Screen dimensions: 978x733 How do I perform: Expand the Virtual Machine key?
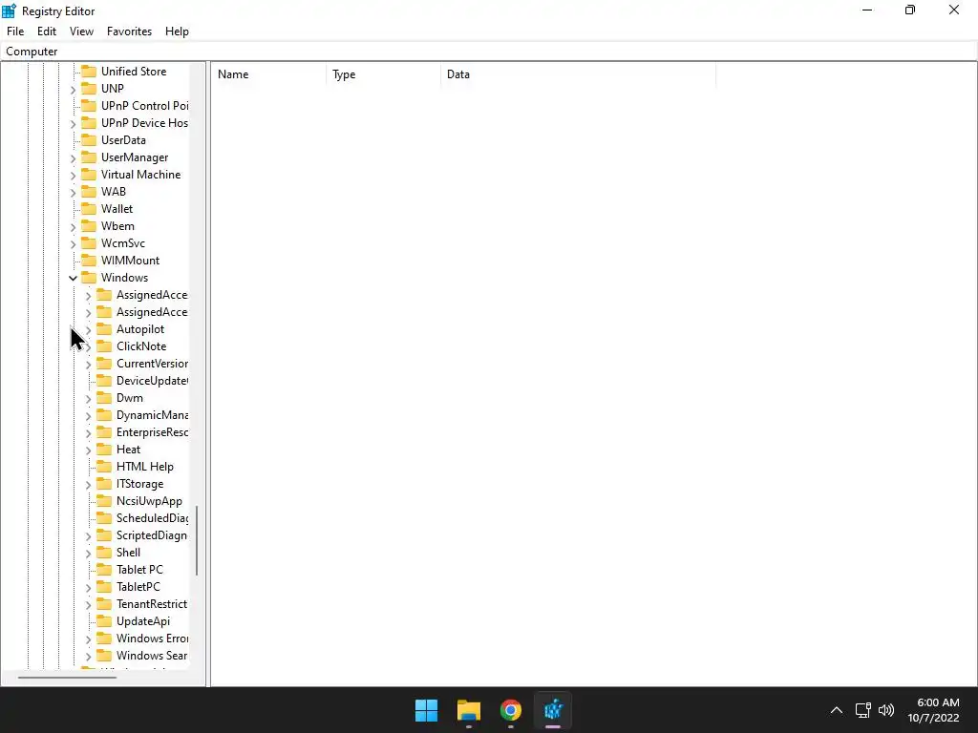[x=73, y=176]
